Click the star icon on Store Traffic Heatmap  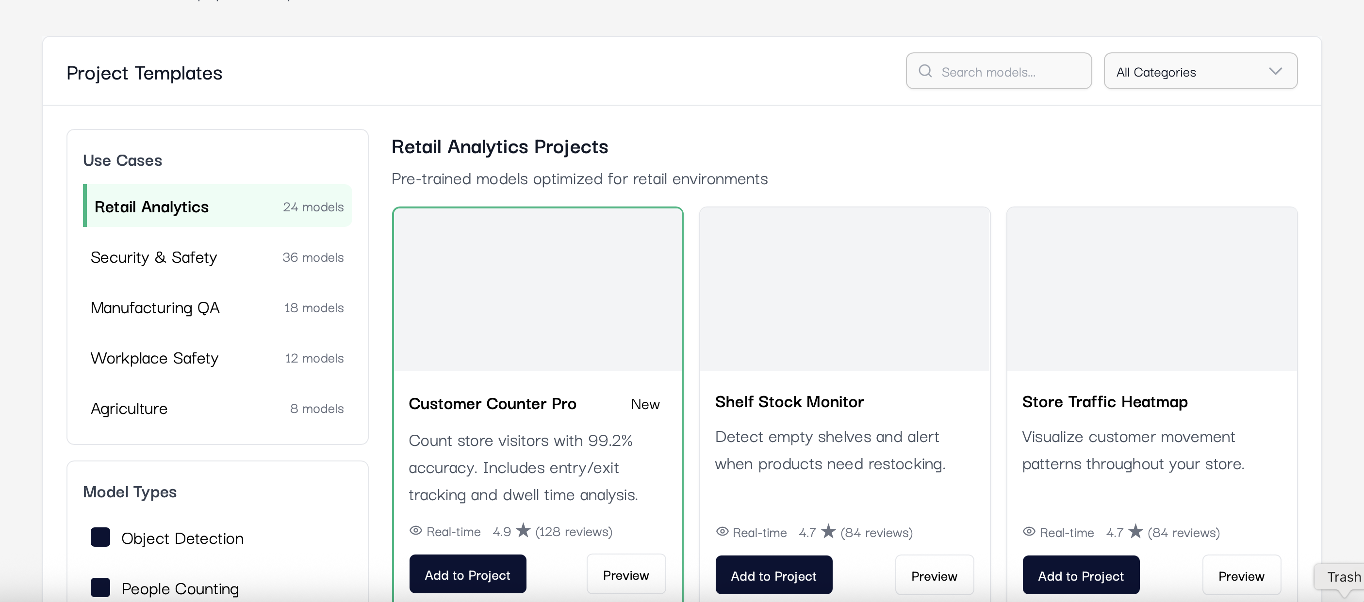[1136, 531]
